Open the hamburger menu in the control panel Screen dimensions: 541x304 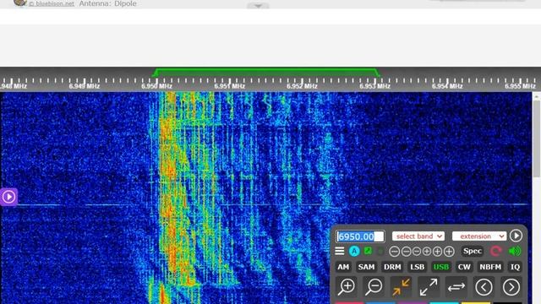coord(340,251)
